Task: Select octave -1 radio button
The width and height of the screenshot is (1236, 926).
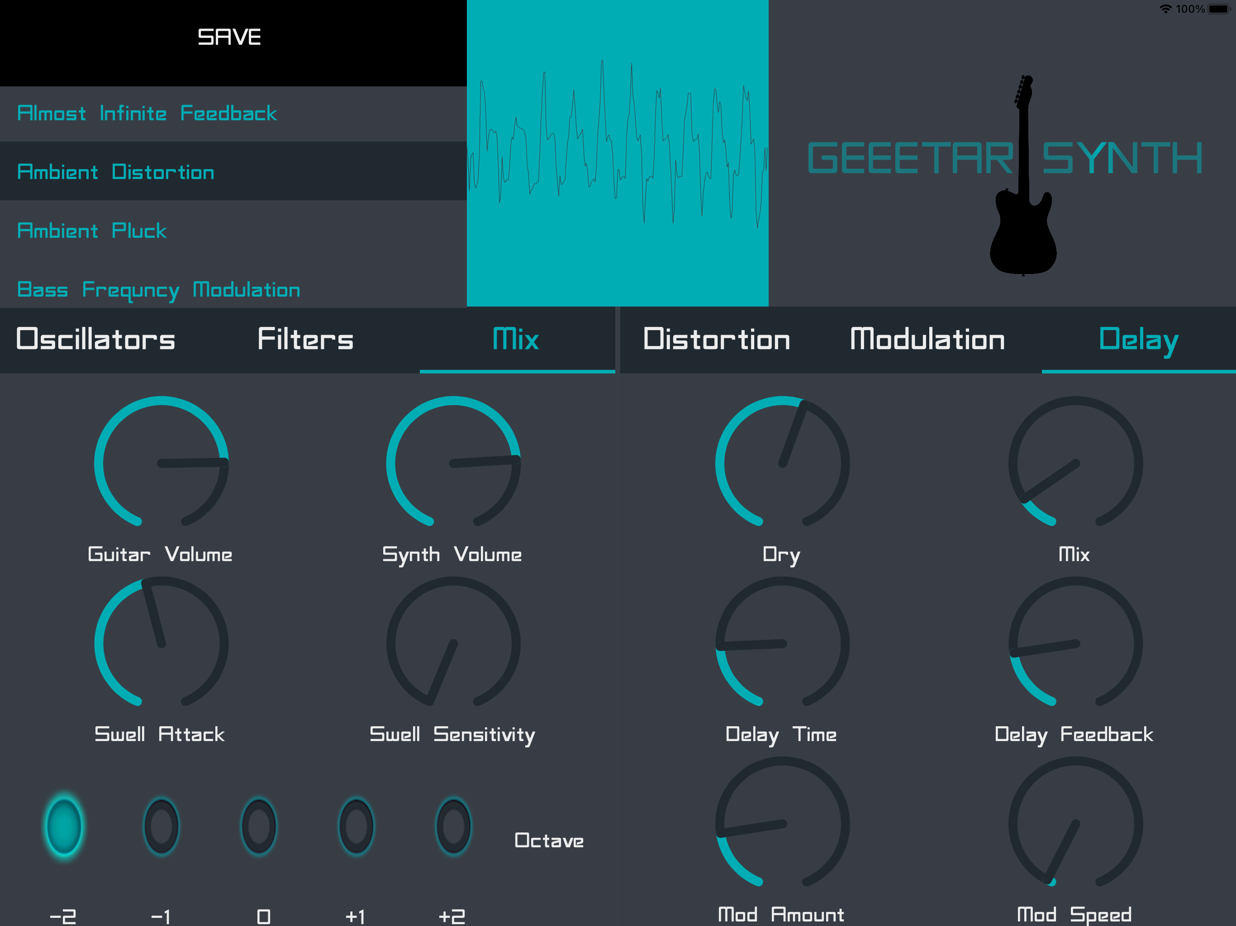Action: [x=161, y=826]
